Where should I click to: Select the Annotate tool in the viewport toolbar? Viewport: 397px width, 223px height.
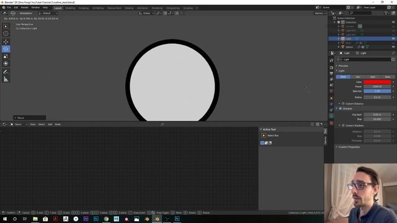point(6,72)
